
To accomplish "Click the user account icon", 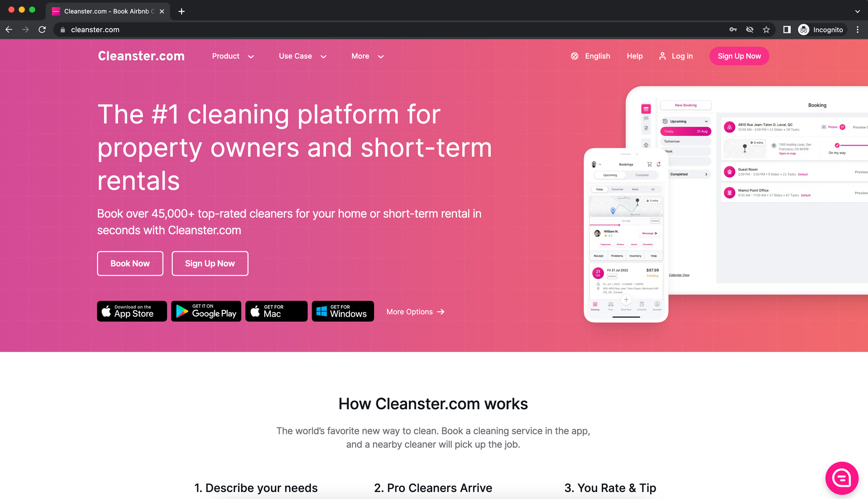I will tap(663, 56).
